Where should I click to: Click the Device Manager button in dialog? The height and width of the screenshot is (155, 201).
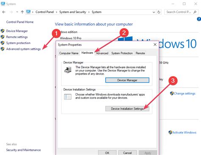tap(127, 80)
